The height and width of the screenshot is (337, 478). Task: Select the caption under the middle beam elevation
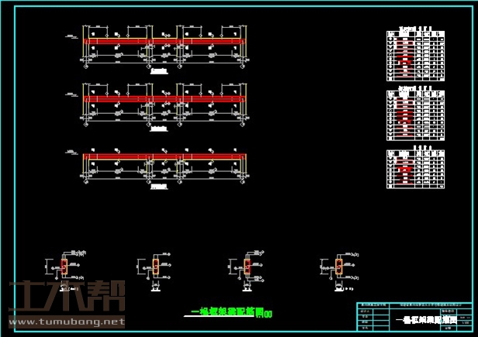click(x=160, y=129)
